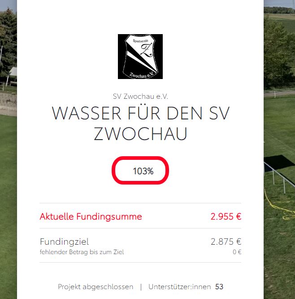295x299 pixels.
Task: Select the Aktuelle Fundingsumme label
Action: [x=91, y=217]
